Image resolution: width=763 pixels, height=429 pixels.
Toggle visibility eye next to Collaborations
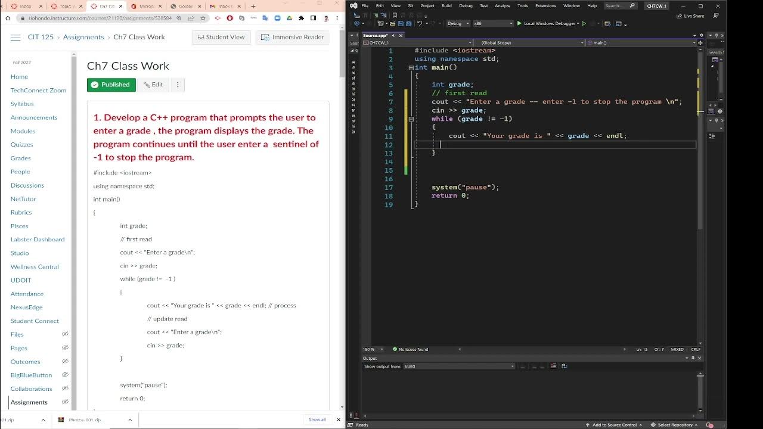tap(65, 388)
